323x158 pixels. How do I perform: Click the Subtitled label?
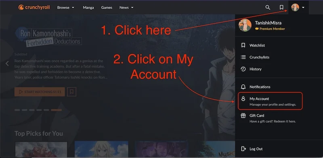point(21,54)
